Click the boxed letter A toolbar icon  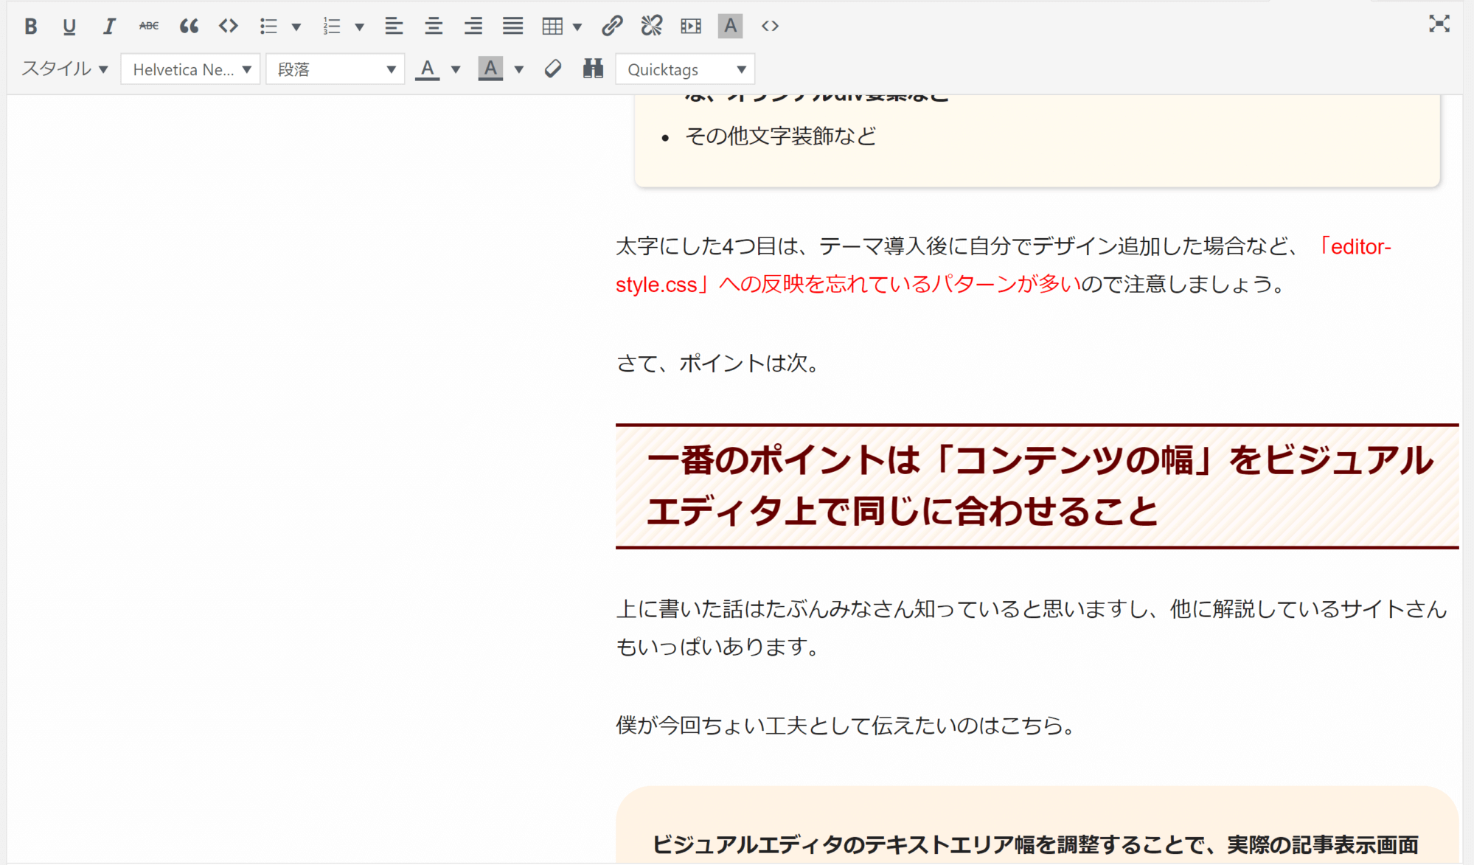[x=730, y=27]
